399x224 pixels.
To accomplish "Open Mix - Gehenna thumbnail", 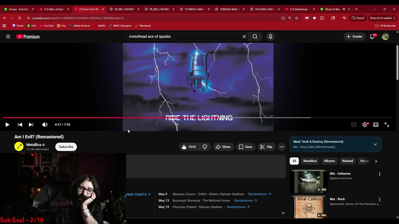I will pos(309,182).
